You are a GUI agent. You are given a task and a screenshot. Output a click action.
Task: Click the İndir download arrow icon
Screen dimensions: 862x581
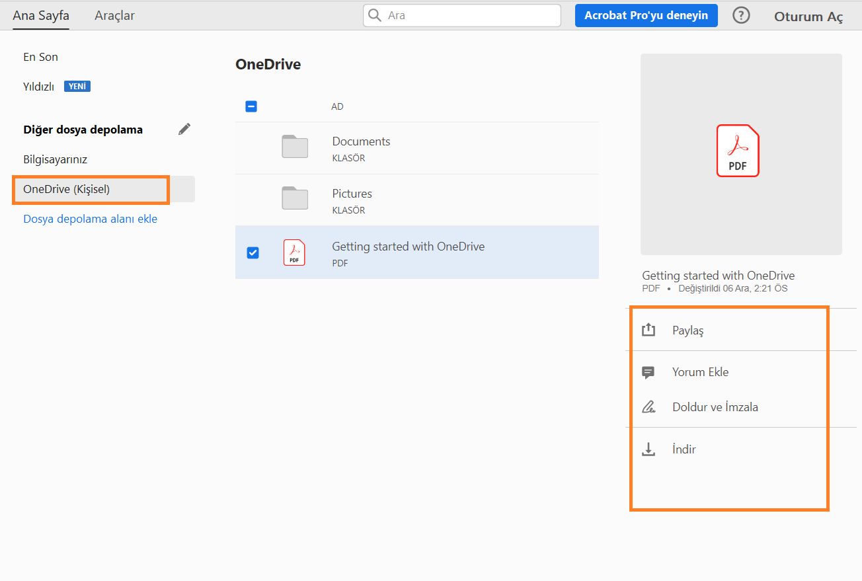pos(648,448)
